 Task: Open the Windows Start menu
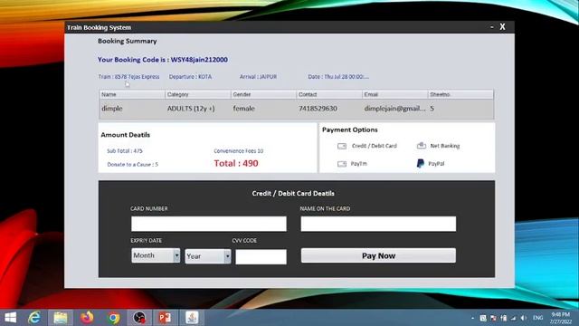10,318
